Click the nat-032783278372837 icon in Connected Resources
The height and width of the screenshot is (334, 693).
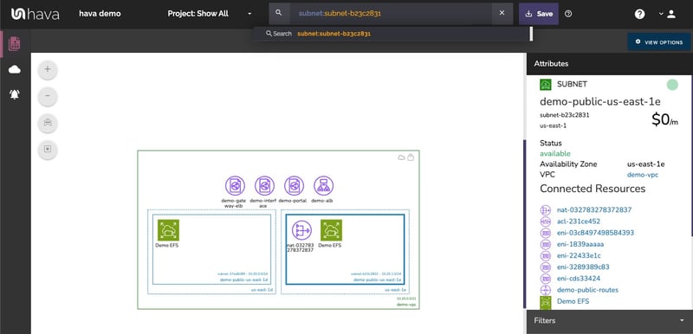[546, 209]
